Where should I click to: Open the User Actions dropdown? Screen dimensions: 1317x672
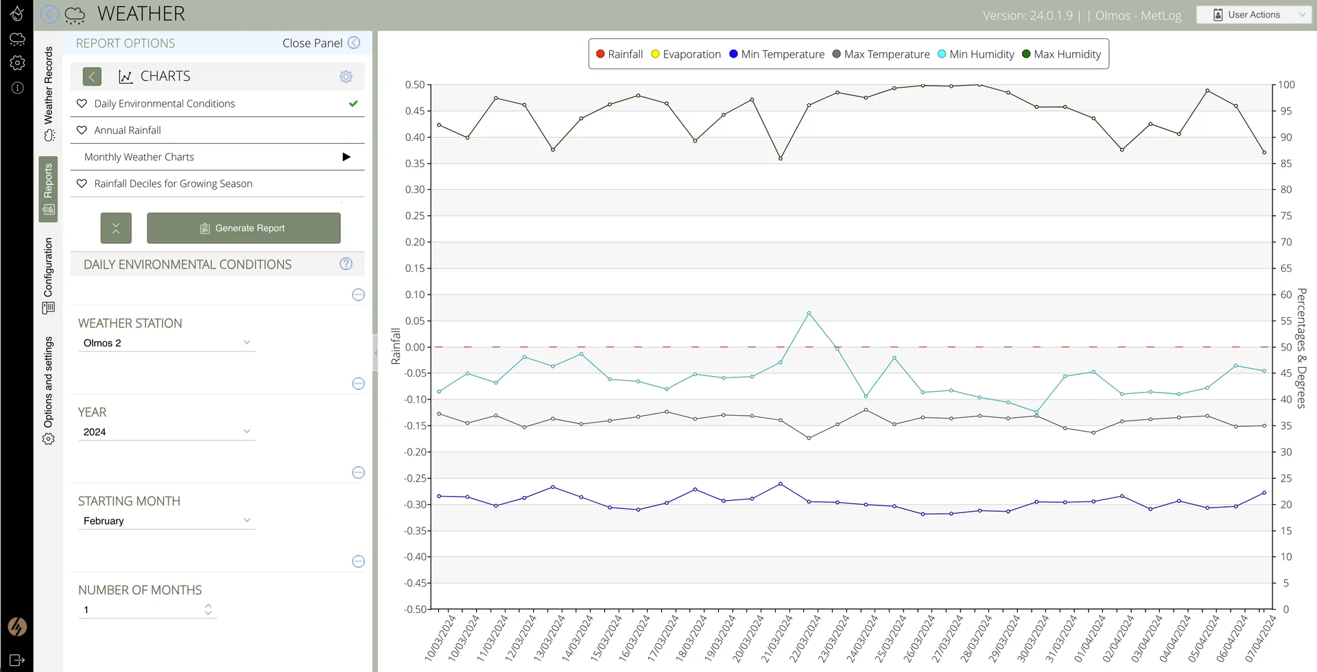click(x=1254, y=14)
